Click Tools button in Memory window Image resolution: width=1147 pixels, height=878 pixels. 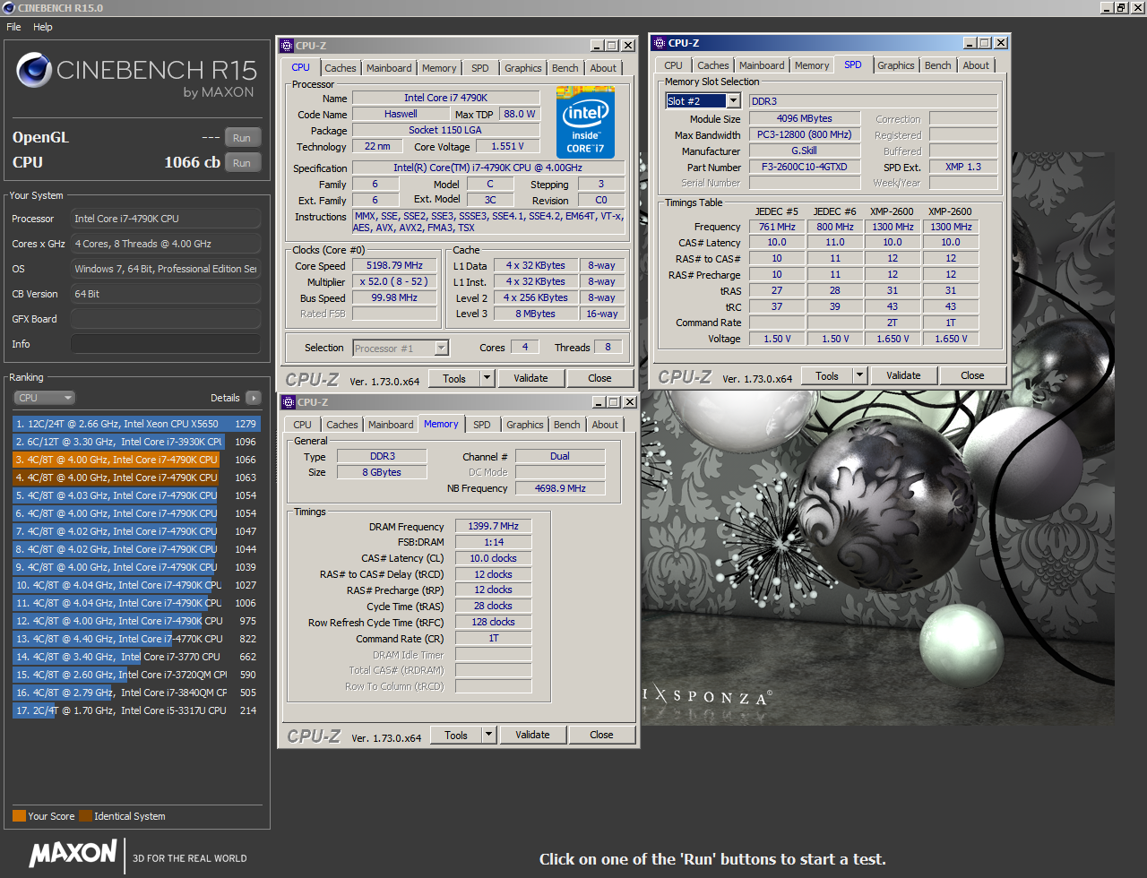click(x=456, y=736)
